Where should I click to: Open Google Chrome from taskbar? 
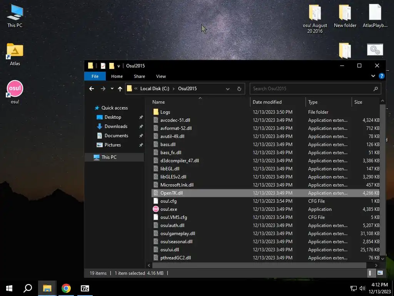pyautogui.click(x=66, y=288)
